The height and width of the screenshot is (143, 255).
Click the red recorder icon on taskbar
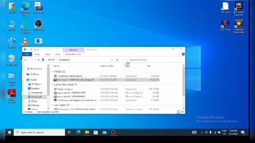click(114, 132)
